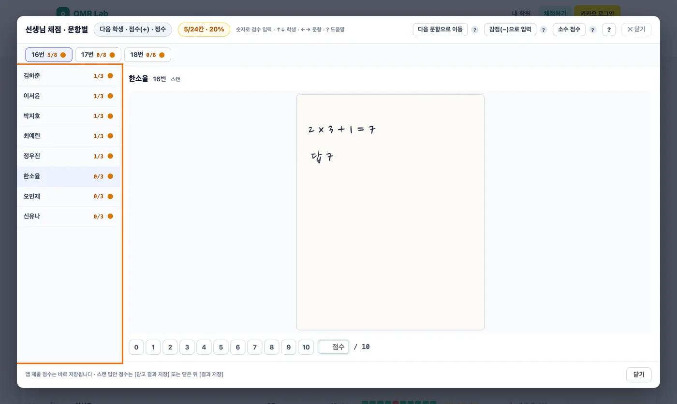The image size is (677, 404).
Task: Select student 김하준
Action: pyautogui.click(x=68, y=76)
